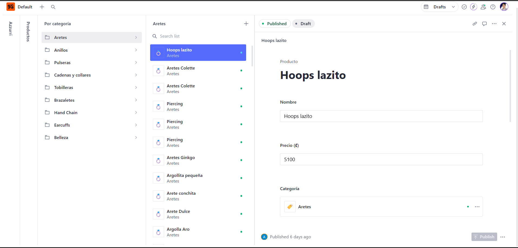Switch to the Draft version tab
The image size is (518, 248).
(x=303, y=24)
